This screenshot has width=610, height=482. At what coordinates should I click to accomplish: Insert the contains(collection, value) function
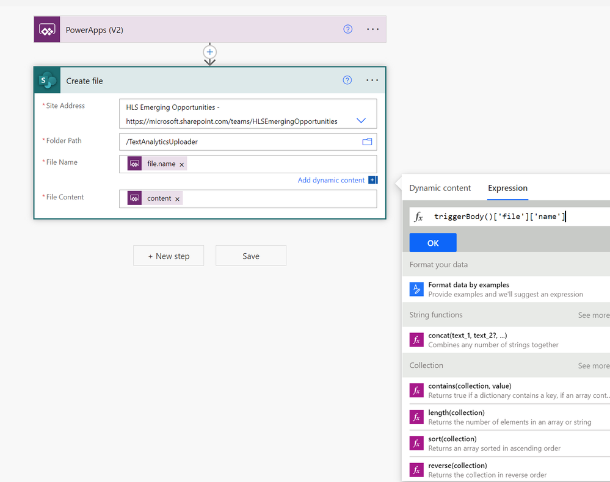[x=506, y=390]
